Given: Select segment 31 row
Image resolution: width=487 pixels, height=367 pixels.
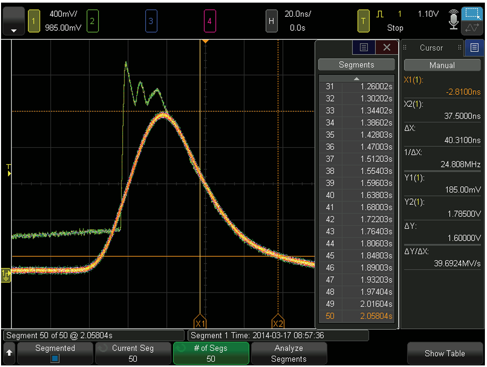Looking at the screenshot, I should (x=356, y=86).
